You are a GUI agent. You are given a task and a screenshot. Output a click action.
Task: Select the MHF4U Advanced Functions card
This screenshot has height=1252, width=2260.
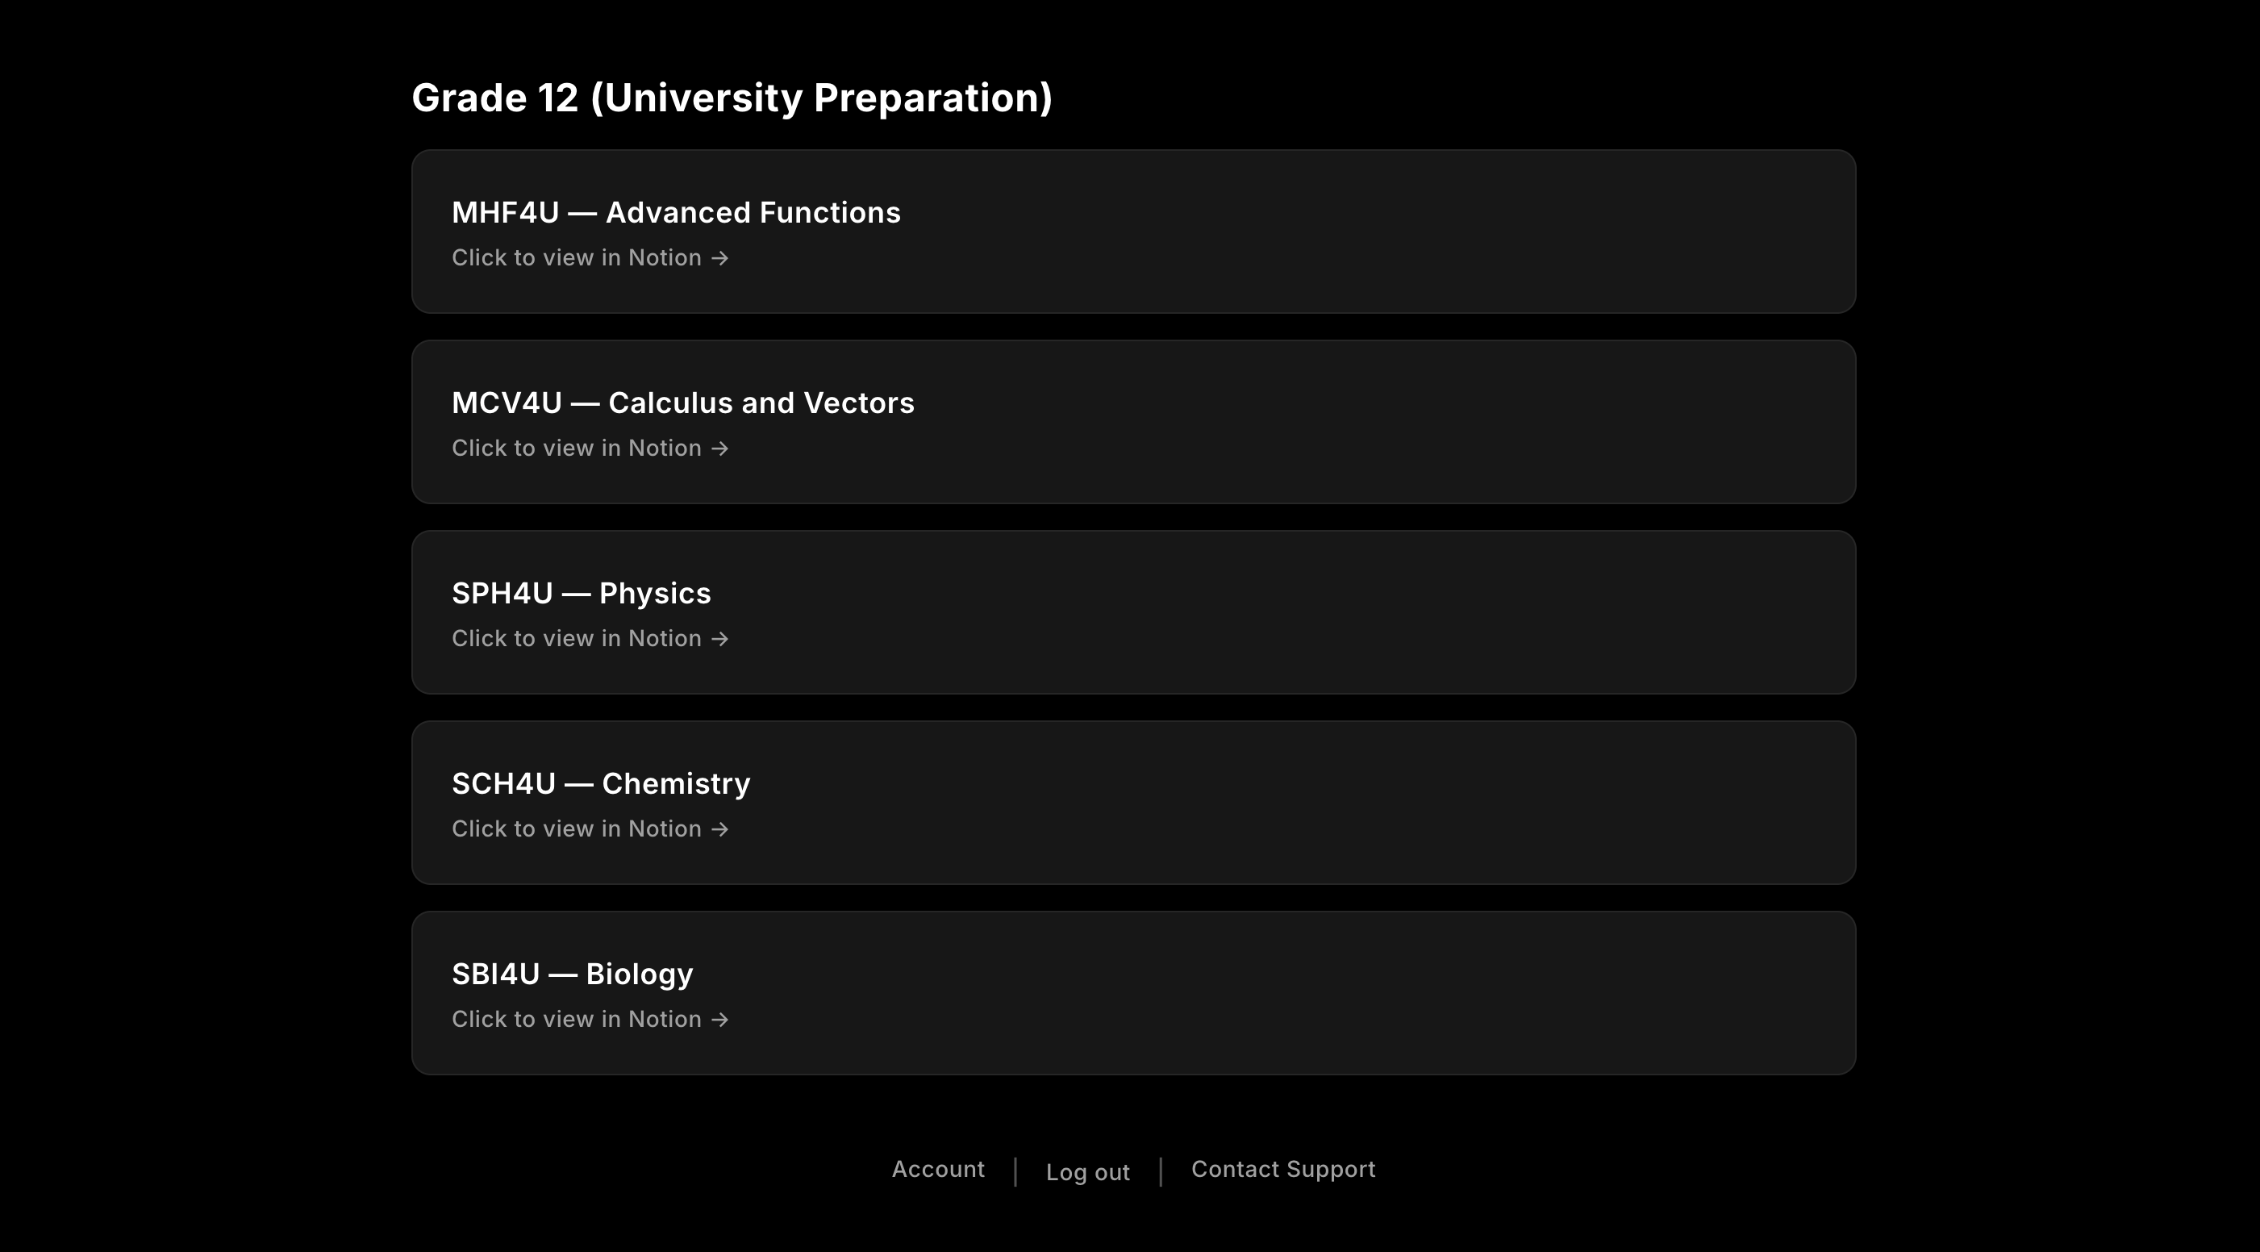pyautogui.click(x=1133, y=231)
